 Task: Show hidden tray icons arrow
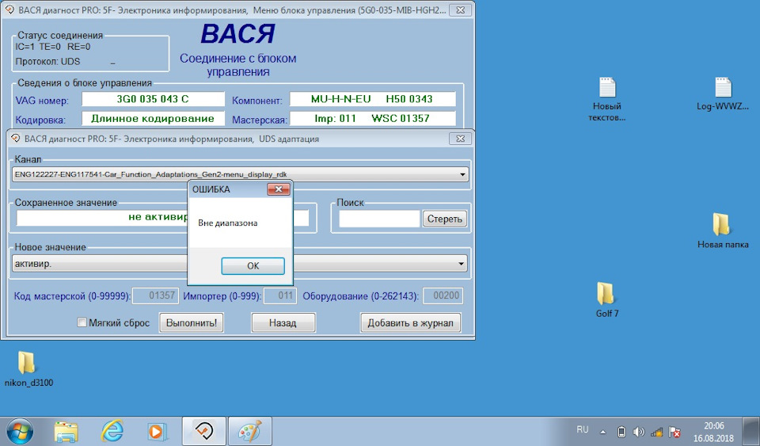(603, 432)
